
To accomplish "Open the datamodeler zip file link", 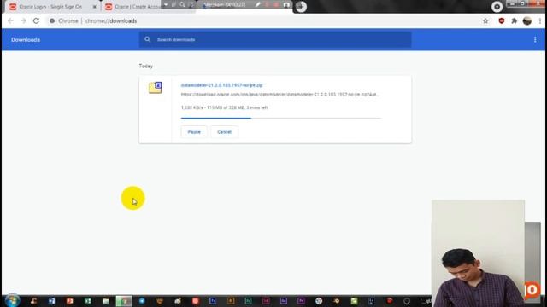I will coord(221,85).
